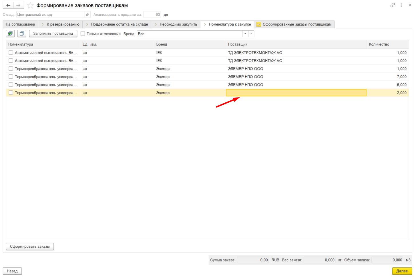Click the Сумма заказа value field
This screenshot has height=278, width=414.
(x=253, y=260)
